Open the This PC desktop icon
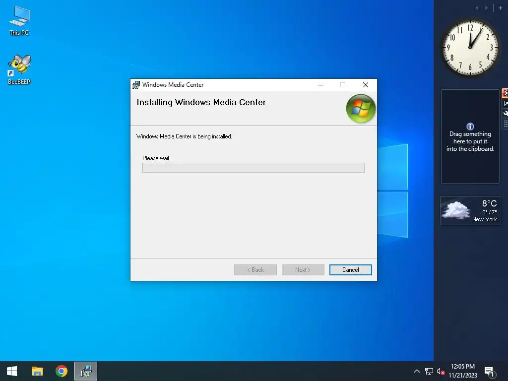The height and width of the screenshot is (381, 508). (19, 21)
